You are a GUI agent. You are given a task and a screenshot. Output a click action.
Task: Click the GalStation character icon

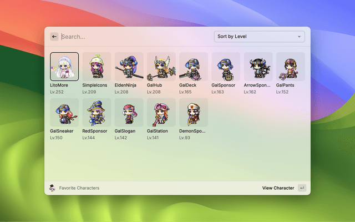click(x=161, y=113)
